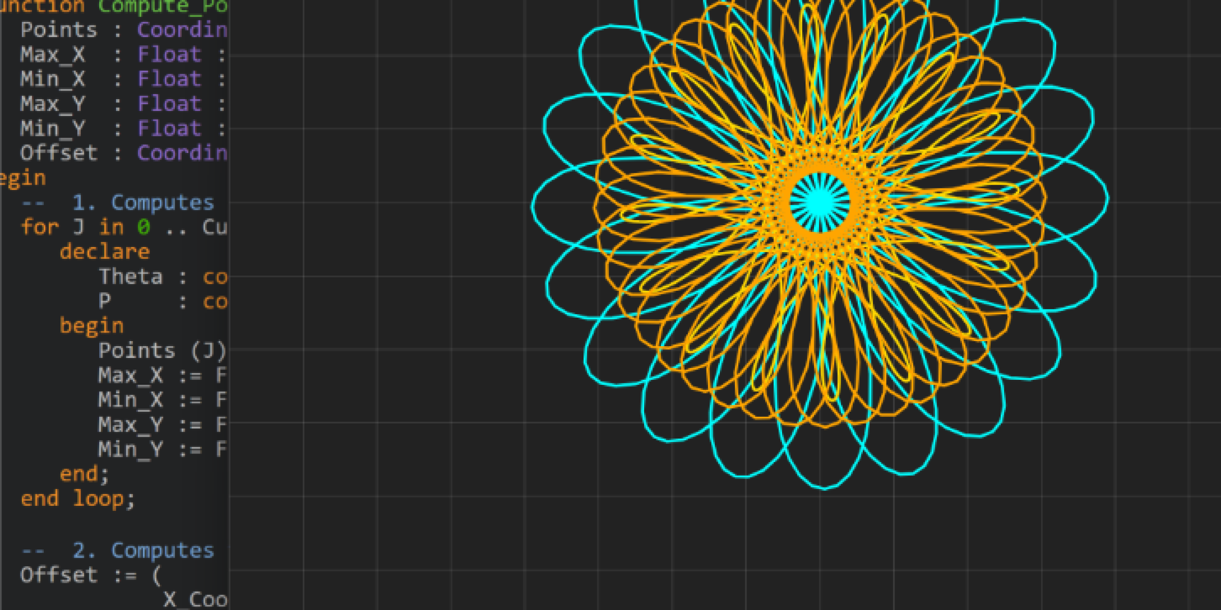This screenshot has width=1221, height=610.
Task: Click the 'end loop;' line
Action: (78, 499)
